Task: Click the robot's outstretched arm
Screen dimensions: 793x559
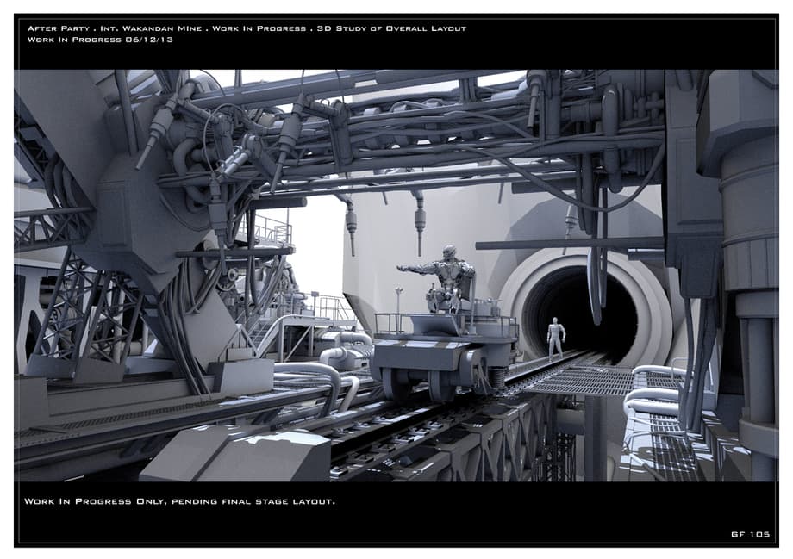Action: [x=416, y=269]
